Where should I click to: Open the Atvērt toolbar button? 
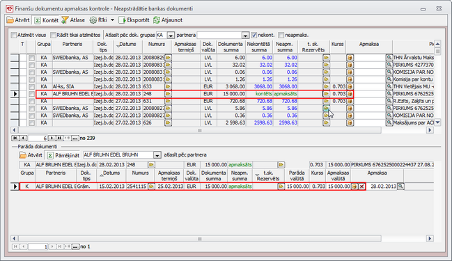pyautogui.click(x=18, y=20)
